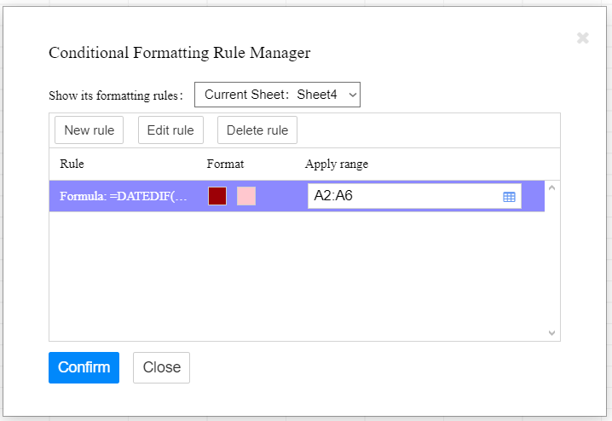The image size is (612, 421).
Task: Click the New rule button
Action: pyautogui.click(x=89, y=130)
